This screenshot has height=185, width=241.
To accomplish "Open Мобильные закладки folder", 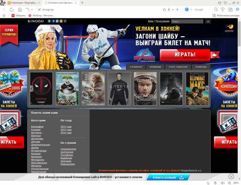I will coord(226,15).
